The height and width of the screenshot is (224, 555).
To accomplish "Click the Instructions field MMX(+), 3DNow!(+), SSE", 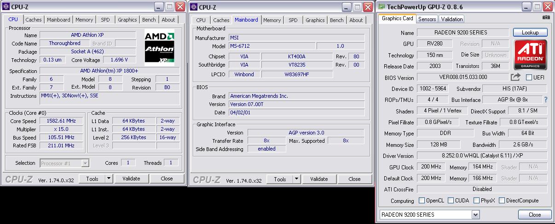I will click(x=110, y=98).
